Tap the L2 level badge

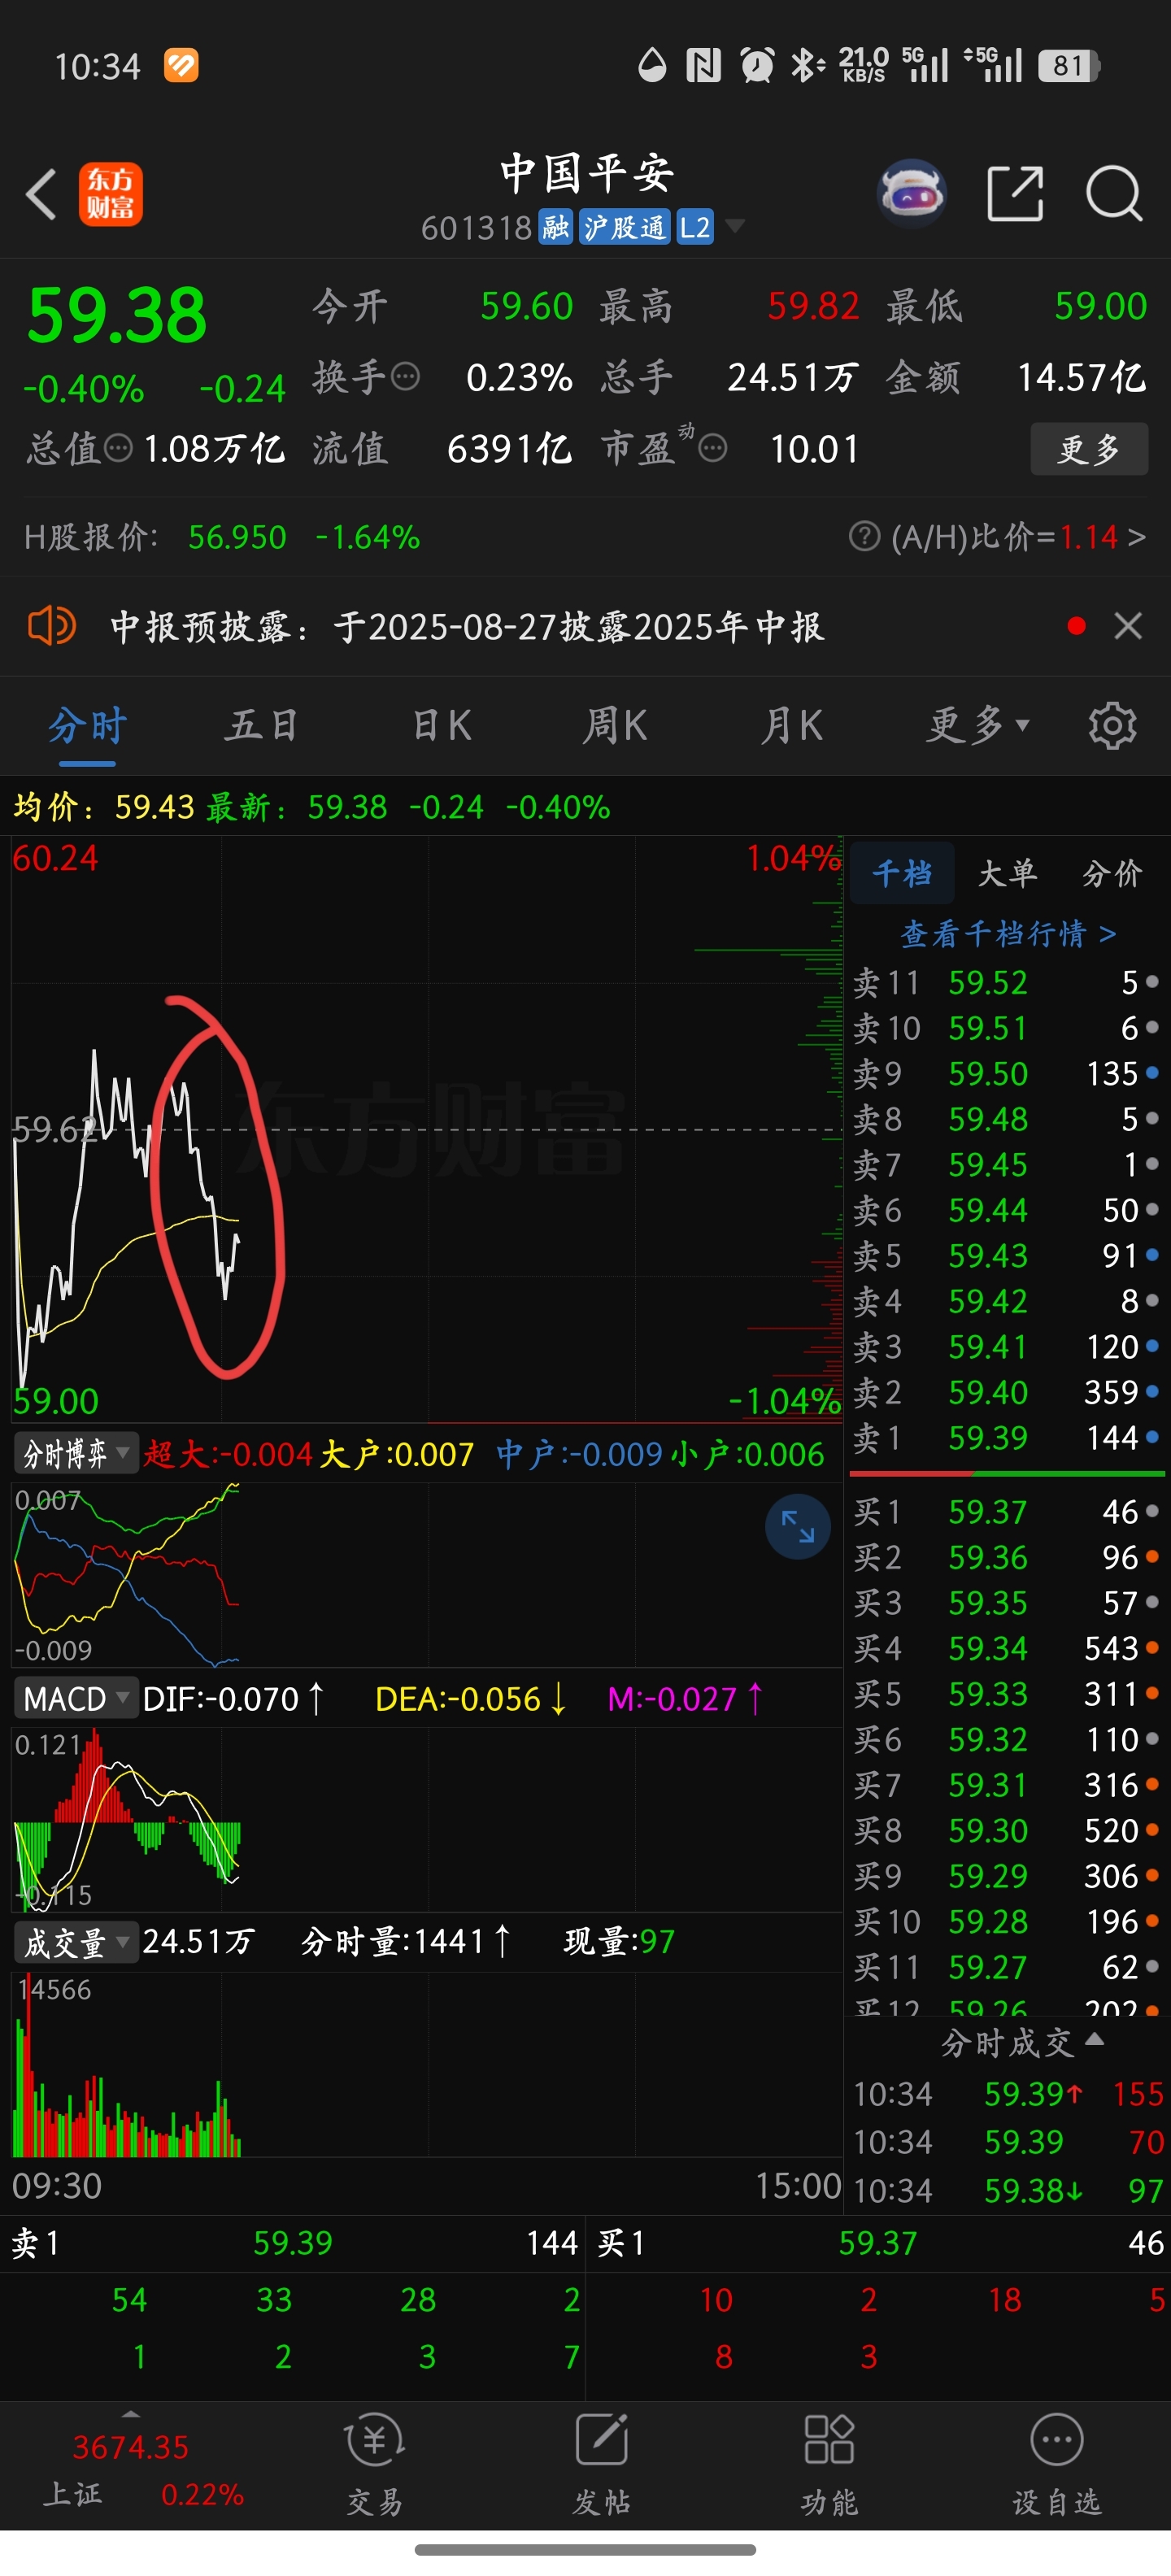pyautogui.click(x=695, y=227)
